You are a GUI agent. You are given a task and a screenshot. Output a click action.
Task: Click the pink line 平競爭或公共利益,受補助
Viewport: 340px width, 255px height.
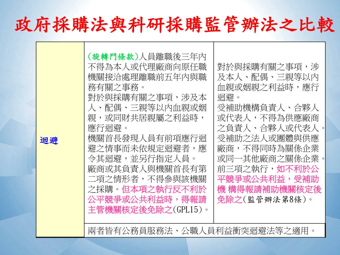[x=268, y=179]
